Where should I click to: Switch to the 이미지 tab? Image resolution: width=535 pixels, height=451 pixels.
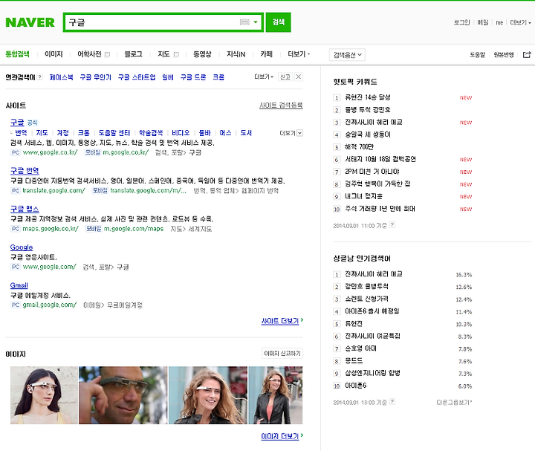pos(53,54)
